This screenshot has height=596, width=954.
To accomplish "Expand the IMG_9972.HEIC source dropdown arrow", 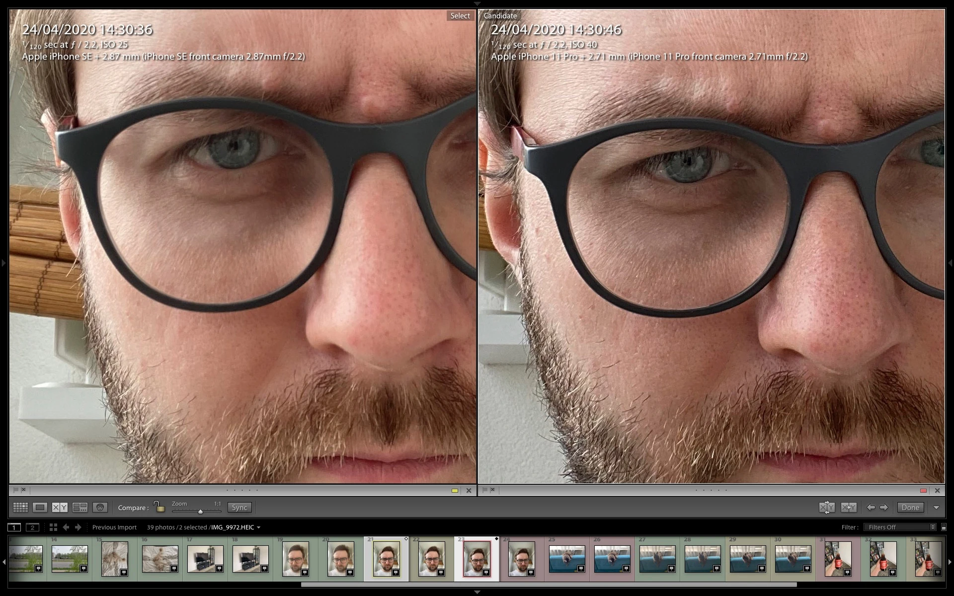I will coord(258,527).
